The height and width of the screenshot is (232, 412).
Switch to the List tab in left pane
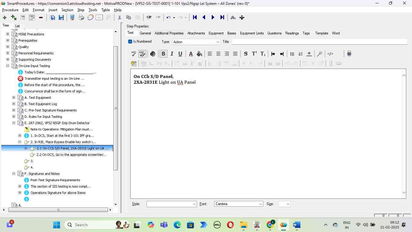point(17,26)
